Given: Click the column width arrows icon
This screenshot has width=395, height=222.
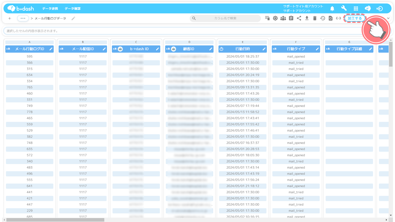Looking at the screenshot, I should point(339,18).
